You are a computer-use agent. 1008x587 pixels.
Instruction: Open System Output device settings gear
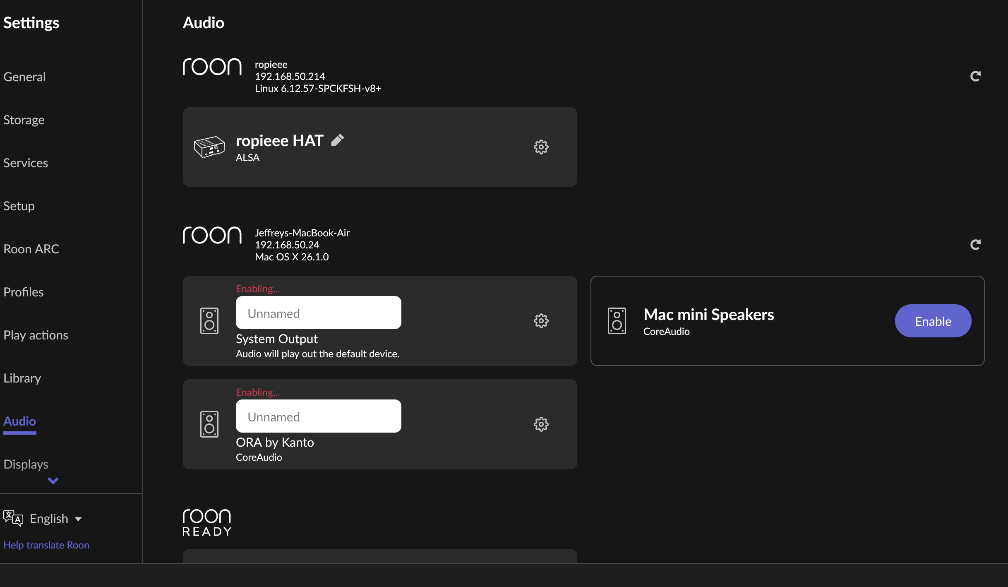541,321
